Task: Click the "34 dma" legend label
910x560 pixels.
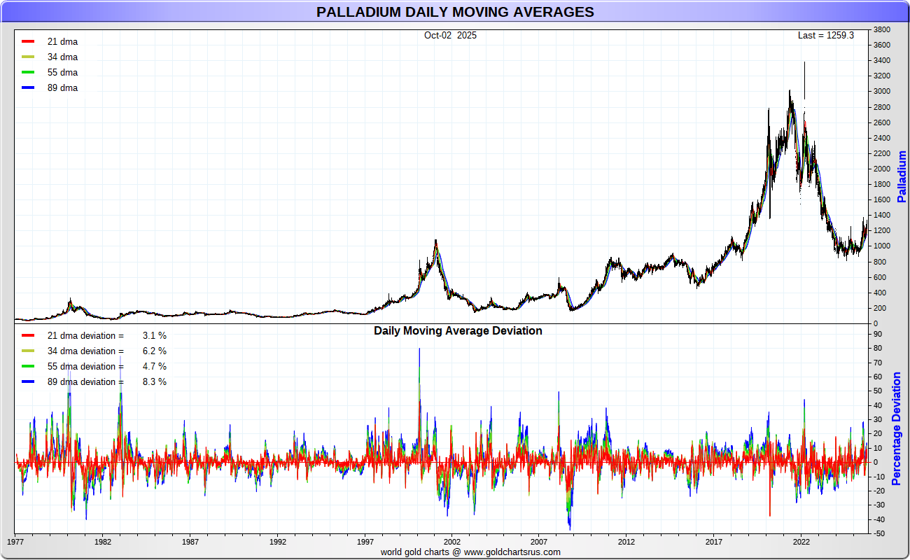Action: (62, 57)
